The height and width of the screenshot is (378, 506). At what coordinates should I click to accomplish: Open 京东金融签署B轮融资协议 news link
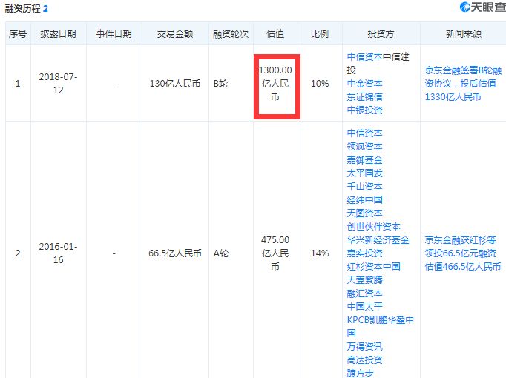coord(463,84)
